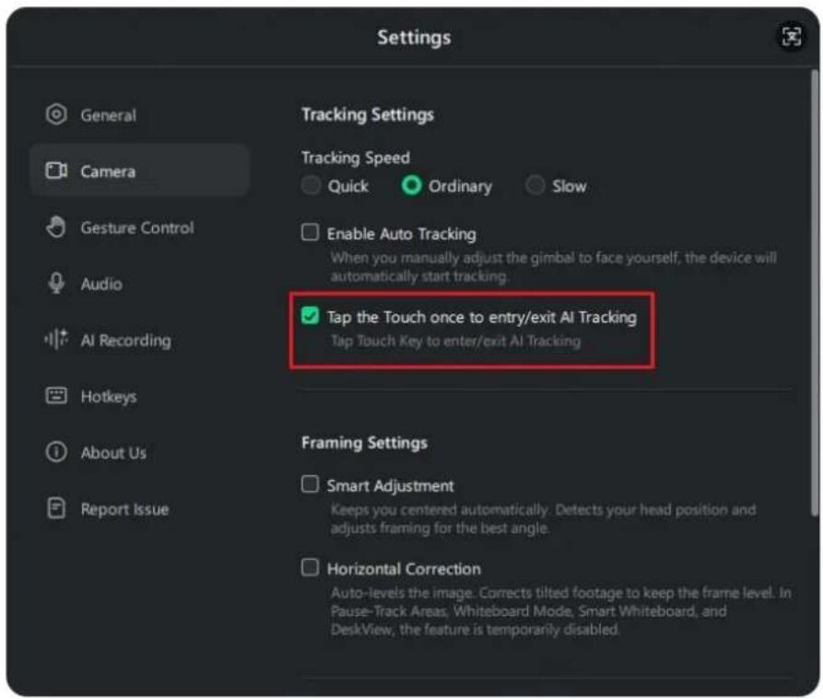The width and height of the screenshot is (823, 699).
Task: Click the Camera icon in sidebar
Action: 56,170
